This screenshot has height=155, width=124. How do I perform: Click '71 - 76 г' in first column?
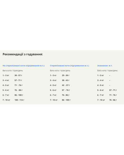(19, 85)
